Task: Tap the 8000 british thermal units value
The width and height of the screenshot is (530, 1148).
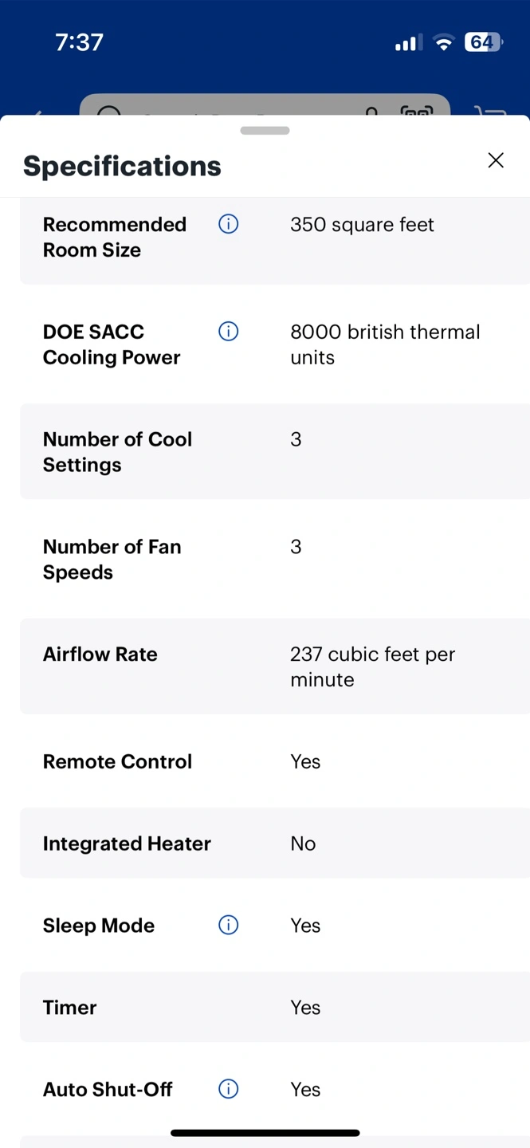Action: 385,344
